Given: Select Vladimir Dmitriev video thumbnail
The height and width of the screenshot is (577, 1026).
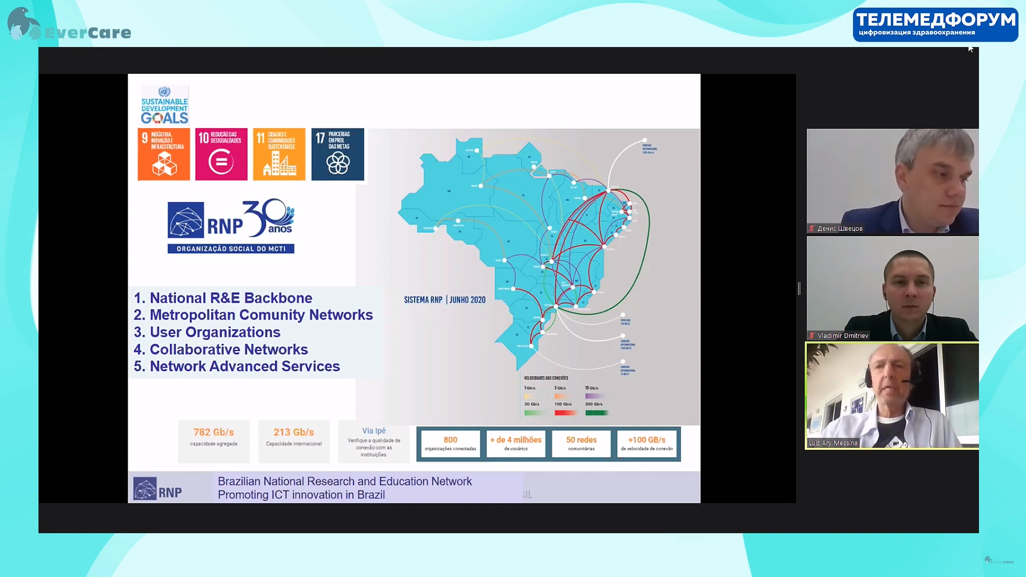Looking at the screenshot, I should pyautogui.click(x=892, y=288).
